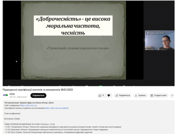Click download arrow icon in Скачать
The width and height of the screenshot is (177, 134).
pos(136,95)
